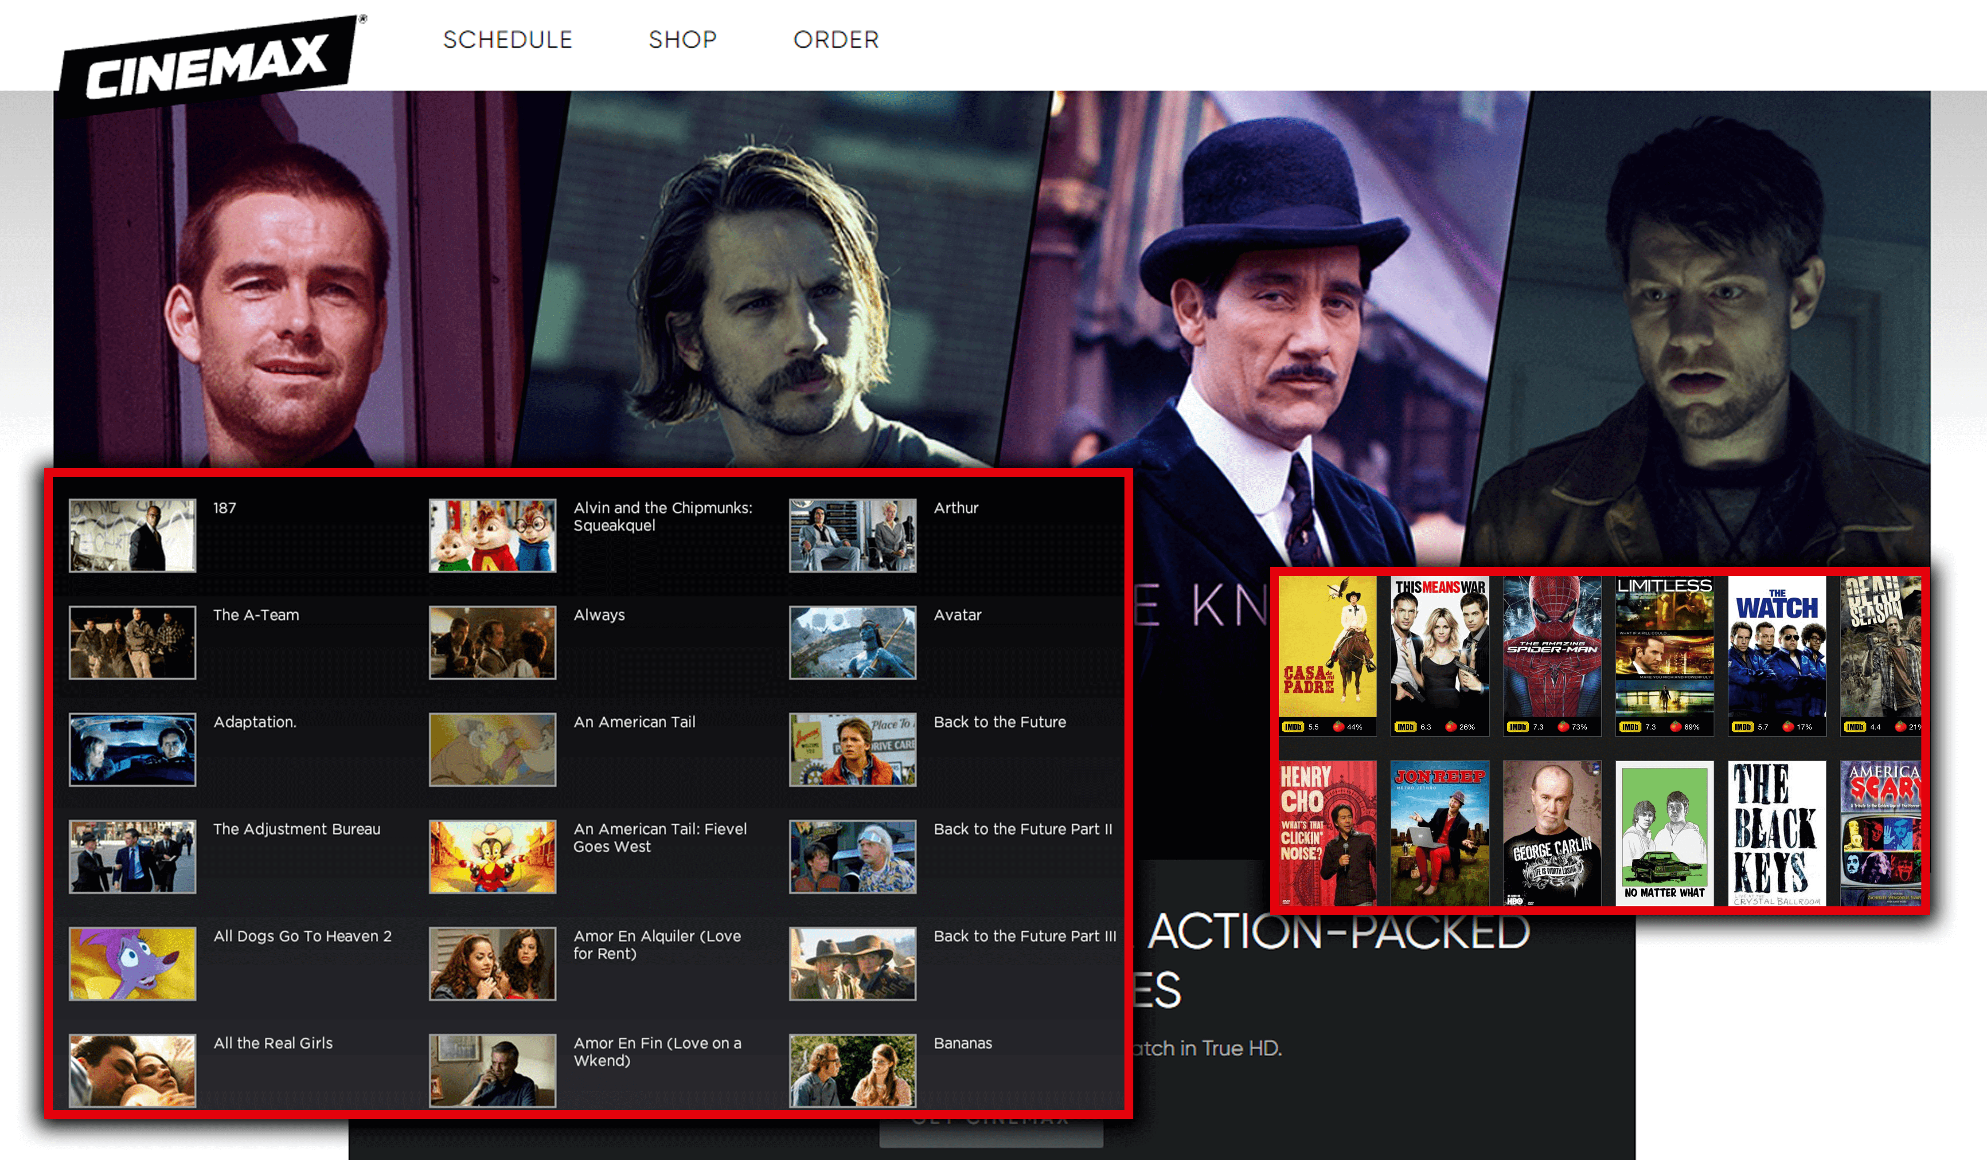Select An American Tail thumbnail
This screenshot has height=1160, width=1987.
493,750
